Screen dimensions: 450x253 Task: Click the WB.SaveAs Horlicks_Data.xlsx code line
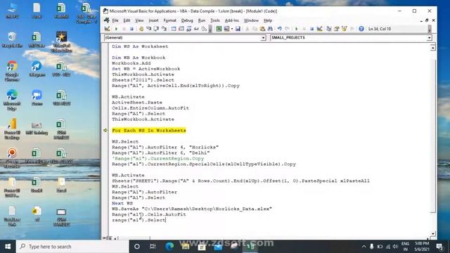192,209
